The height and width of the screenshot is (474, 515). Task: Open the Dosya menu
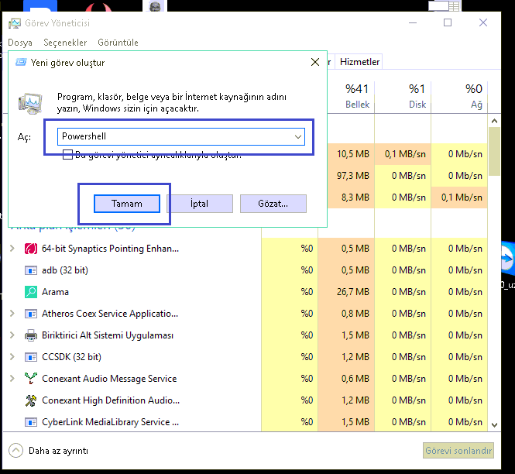(x=20, y=43)
